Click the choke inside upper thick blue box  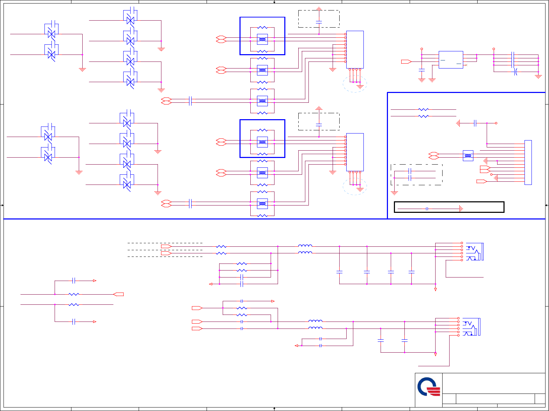click(262, 39)
